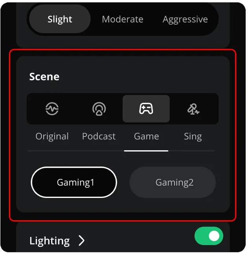Click the empty Scene card area beside heading
Screen dimensions: 250x253
(x=142, y=76)
